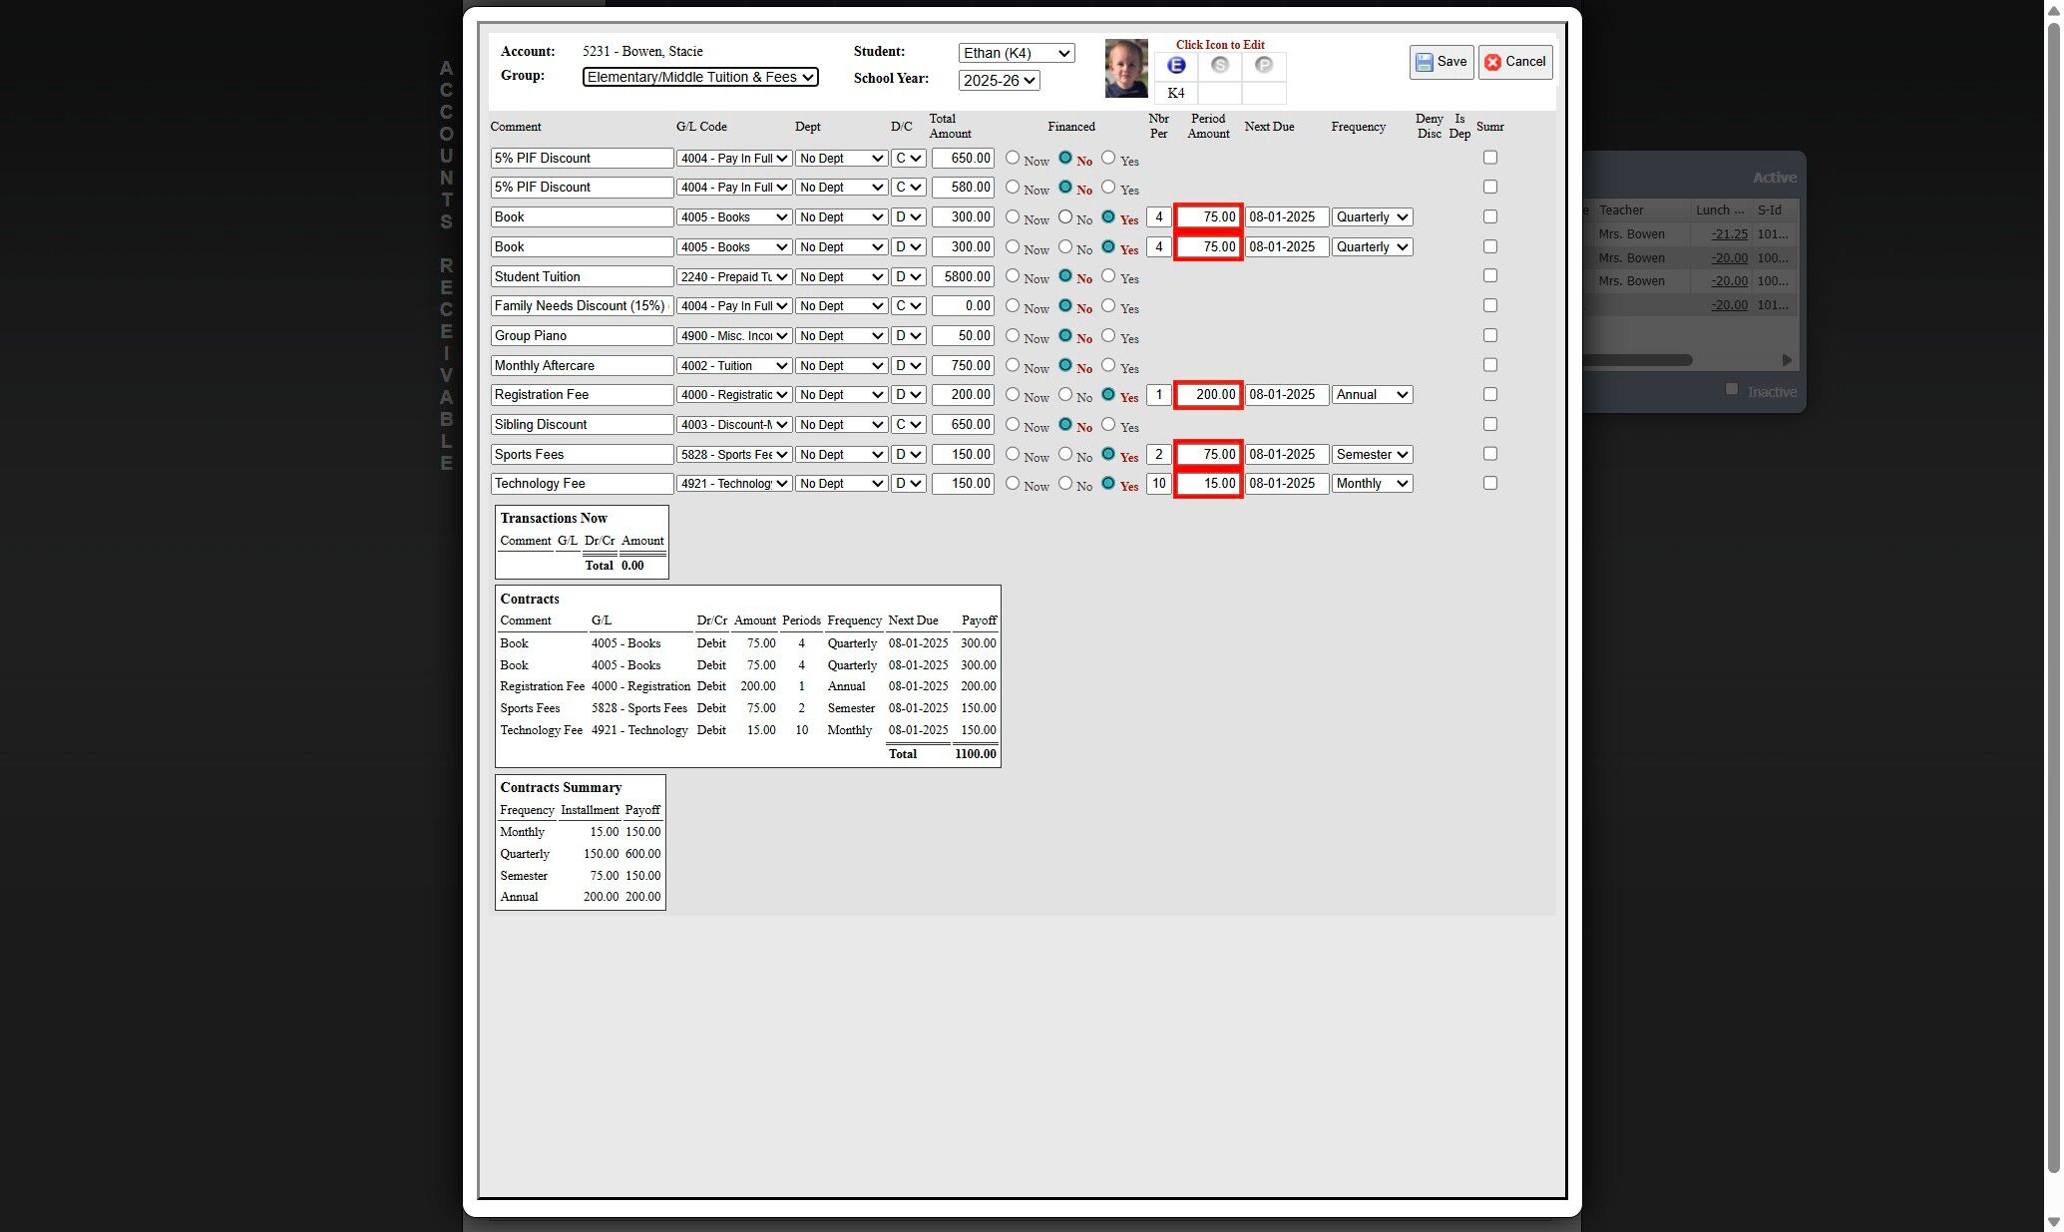Click the gray P edit icon

point(1263,66)
